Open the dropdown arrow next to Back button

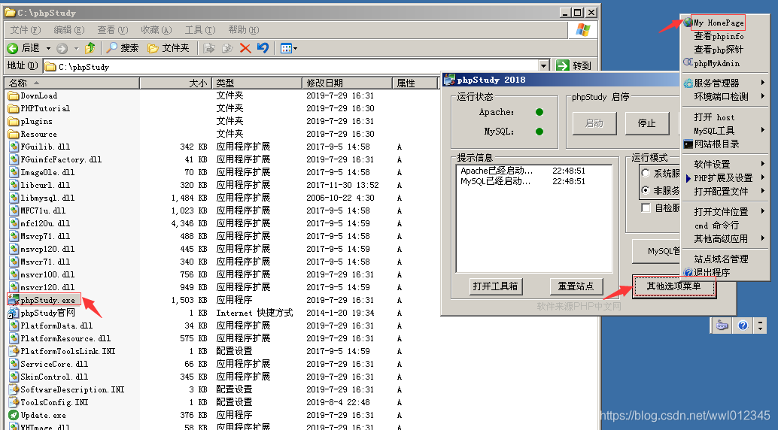pyautogui.click(x=48, y=48)
